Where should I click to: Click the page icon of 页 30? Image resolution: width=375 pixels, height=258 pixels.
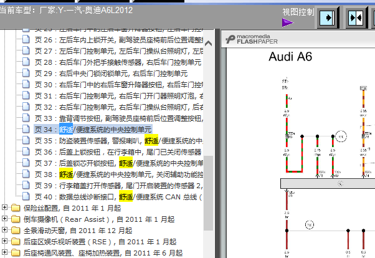(x=26, y=84)
